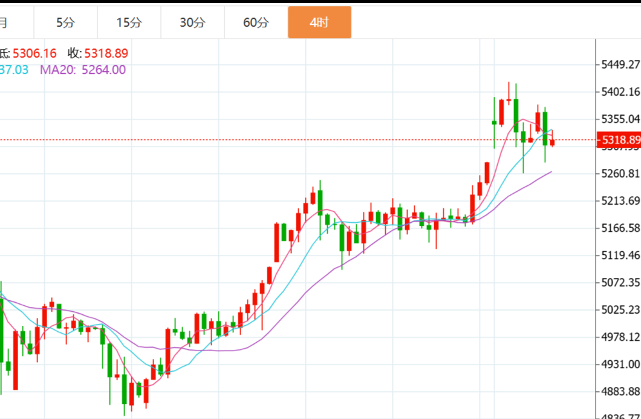This screenshot has height=419, width=641.
Task: Click the 4931.00 price axis label
Action: pyautogui.click(x=620, y=364)
